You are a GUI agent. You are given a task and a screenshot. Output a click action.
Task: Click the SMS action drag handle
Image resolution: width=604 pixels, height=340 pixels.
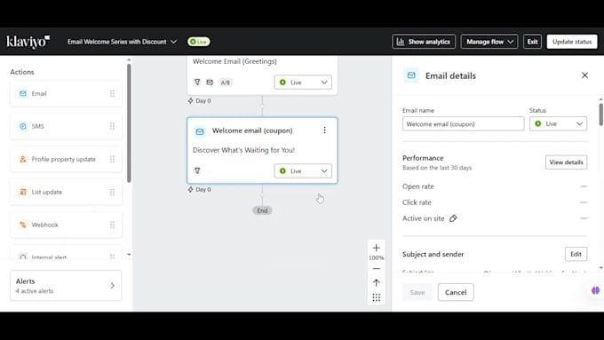112,126
